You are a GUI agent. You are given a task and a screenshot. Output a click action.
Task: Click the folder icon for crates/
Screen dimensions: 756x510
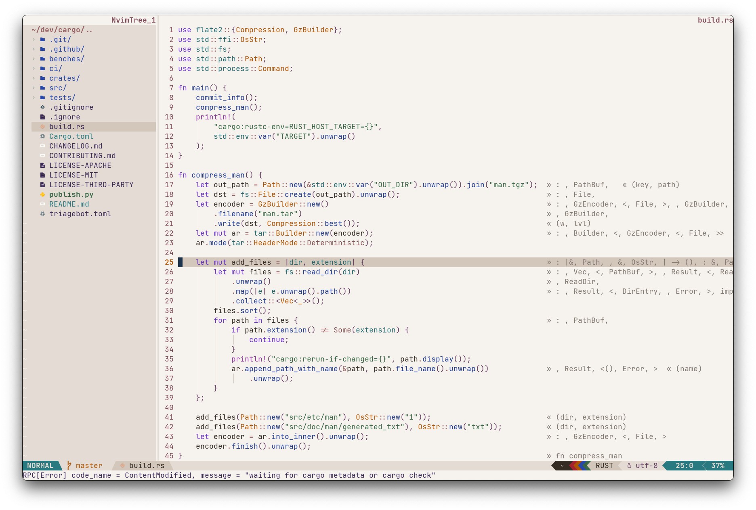(42, 78)
